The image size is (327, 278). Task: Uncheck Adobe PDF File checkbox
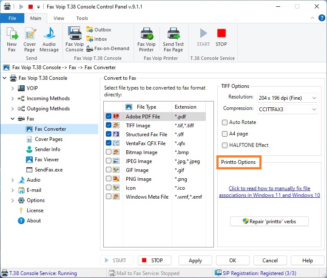click(x=108, y=116)
